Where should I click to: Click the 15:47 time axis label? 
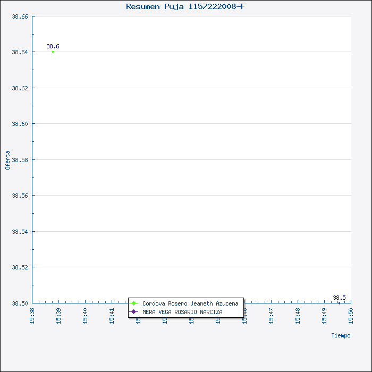(x=272, y=315)
